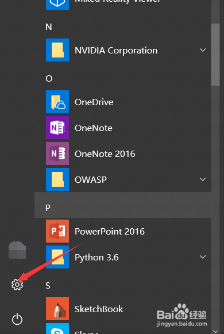
Task: Open the NVIDIA Corporation folder icon
Action: [57, 50]
